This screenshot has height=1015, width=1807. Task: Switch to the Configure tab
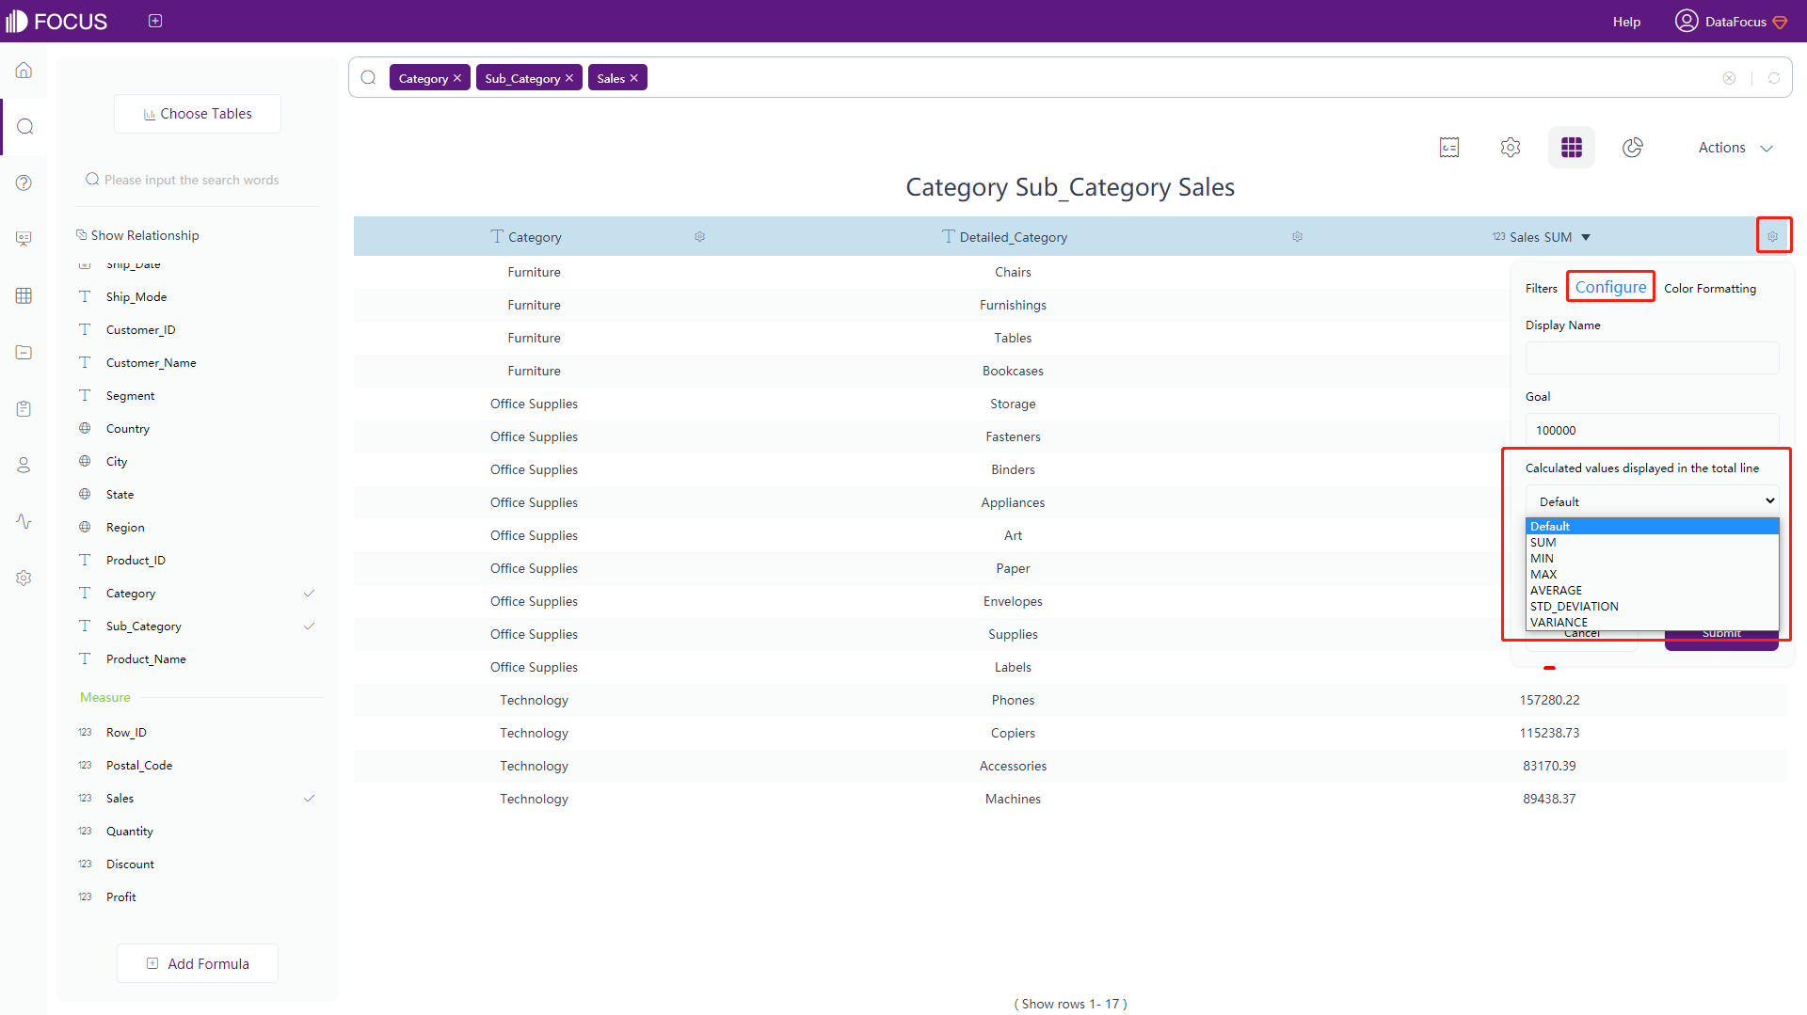click(x=1610, y=287)
